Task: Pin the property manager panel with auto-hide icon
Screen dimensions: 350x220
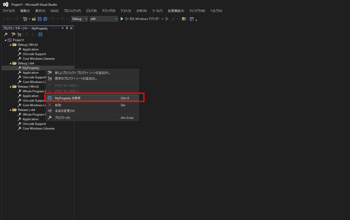Action: pyautogui.click(x=67, y=28)
